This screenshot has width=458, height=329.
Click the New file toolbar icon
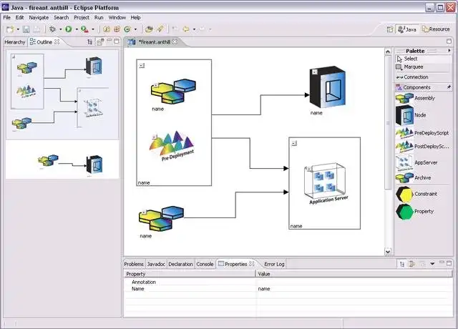tap(10, 29)
